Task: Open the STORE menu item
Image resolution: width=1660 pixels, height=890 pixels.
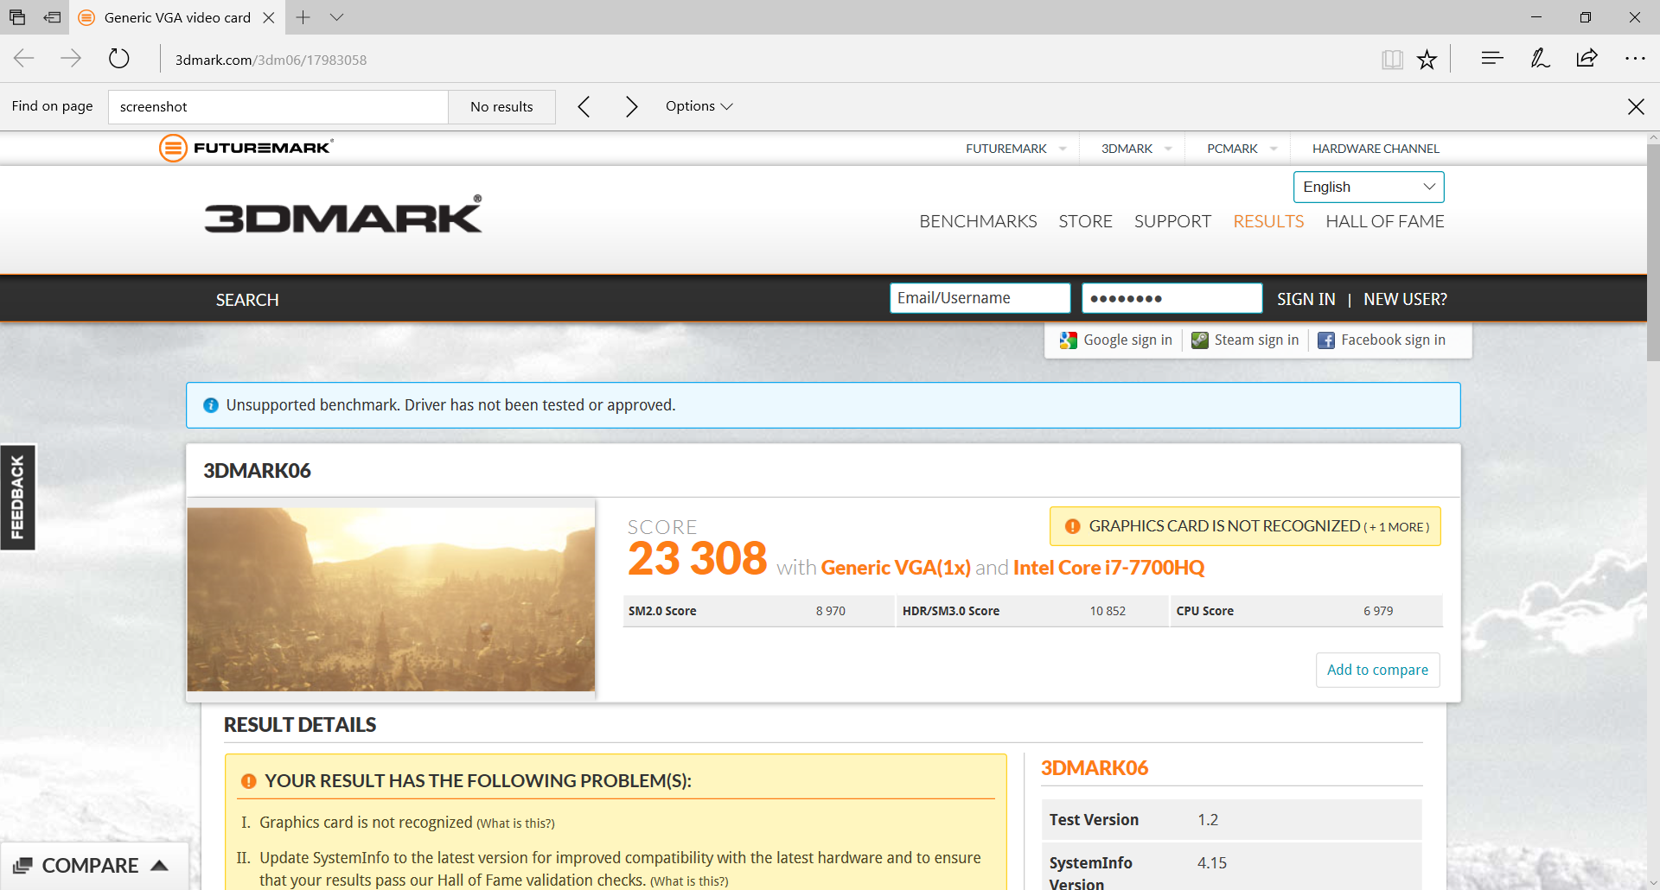Action: click(x=1085, y=221)
